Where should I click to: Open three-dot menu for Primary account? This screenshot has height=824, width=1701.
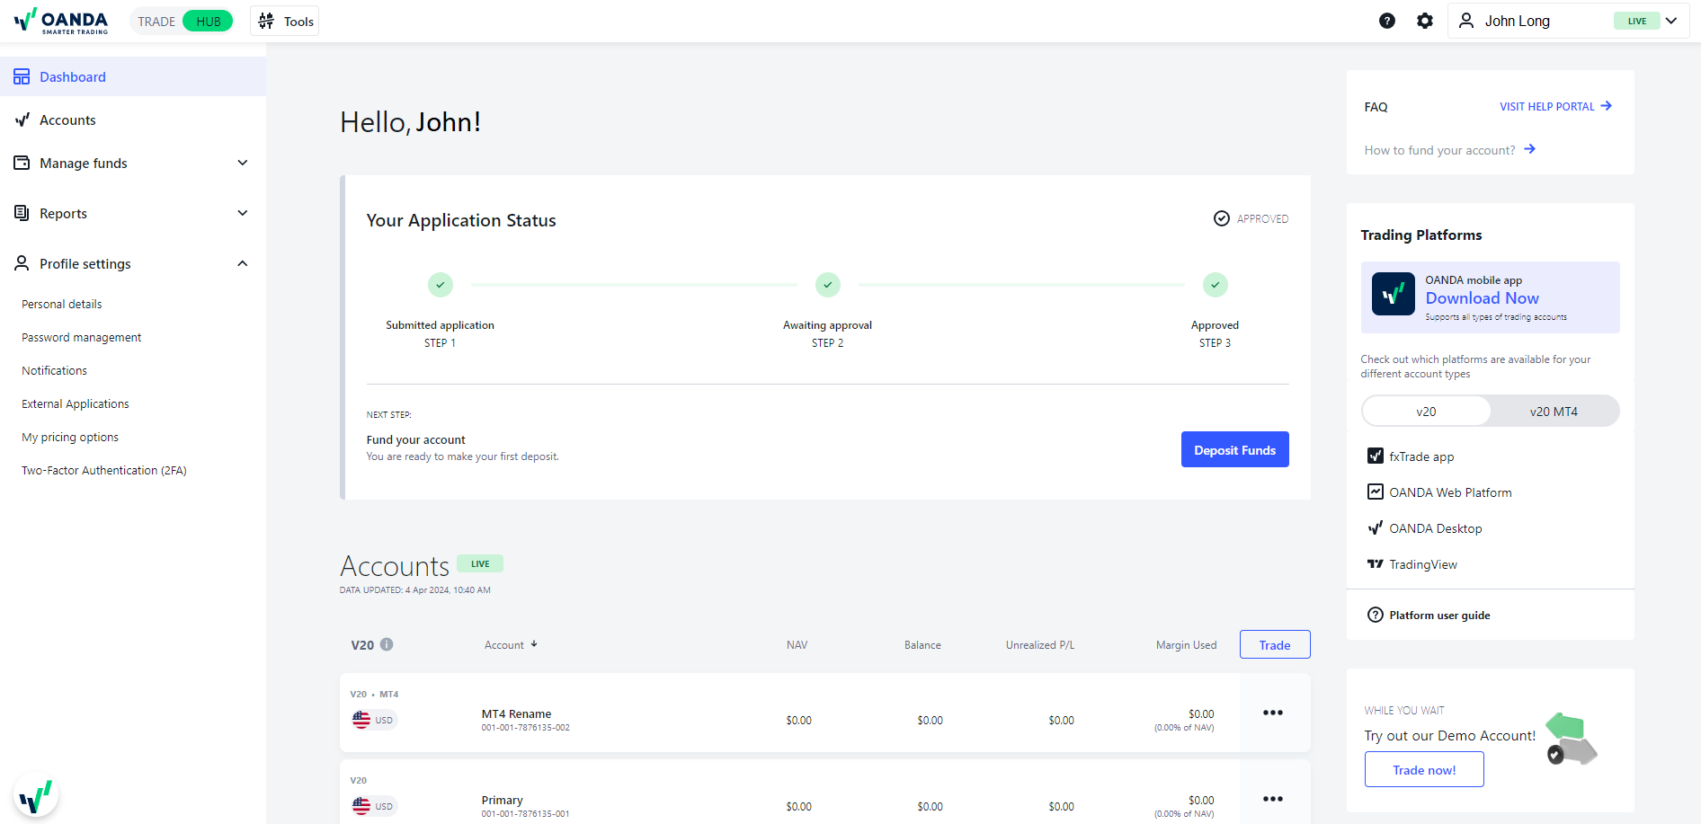[1273, 799]
